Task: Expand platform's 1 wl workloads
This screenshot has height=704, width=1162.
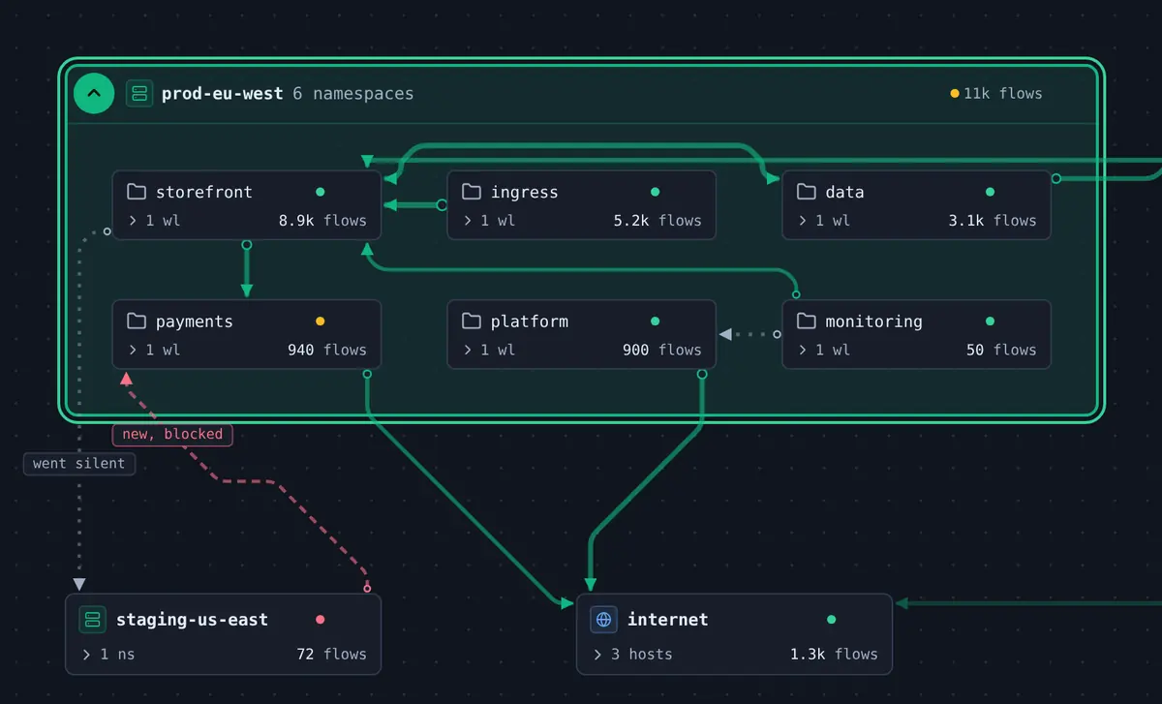Action: [489, 350]
